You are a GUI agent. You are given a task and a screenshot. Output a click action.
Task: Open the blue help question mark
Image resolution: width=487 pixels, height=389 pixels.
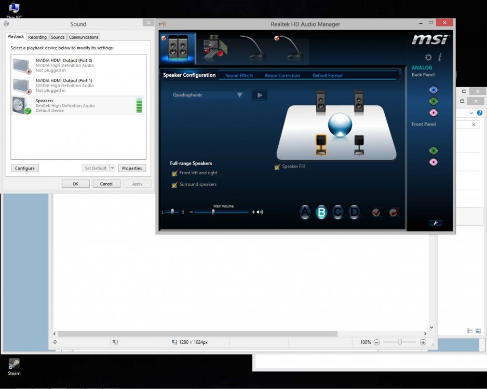coord(480,113)
